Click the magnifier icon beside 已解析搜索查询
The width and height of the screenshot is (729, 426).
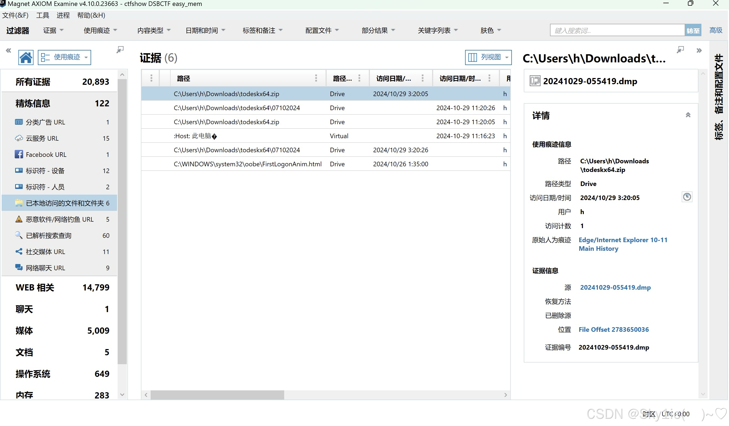(x=18, y=235)
